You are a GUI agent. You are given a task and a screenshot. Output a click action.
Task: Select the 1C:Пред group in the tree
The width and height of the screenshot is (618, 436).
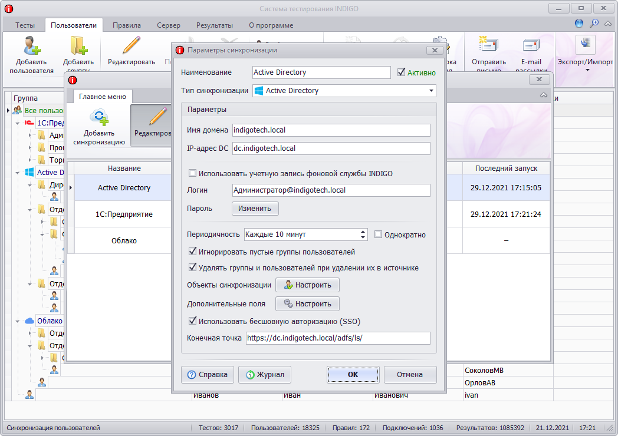point(50,123)
